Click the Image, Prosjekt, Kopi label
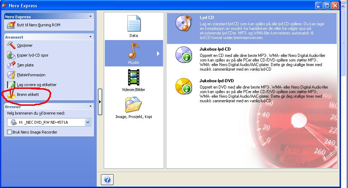 click(x=134, y=117)
